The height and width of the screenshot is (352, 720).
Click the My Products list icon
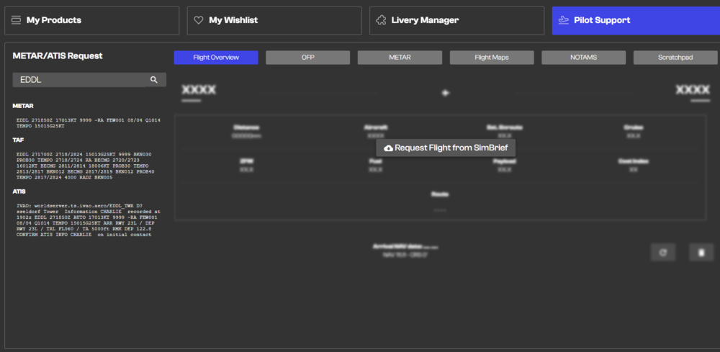16,20
